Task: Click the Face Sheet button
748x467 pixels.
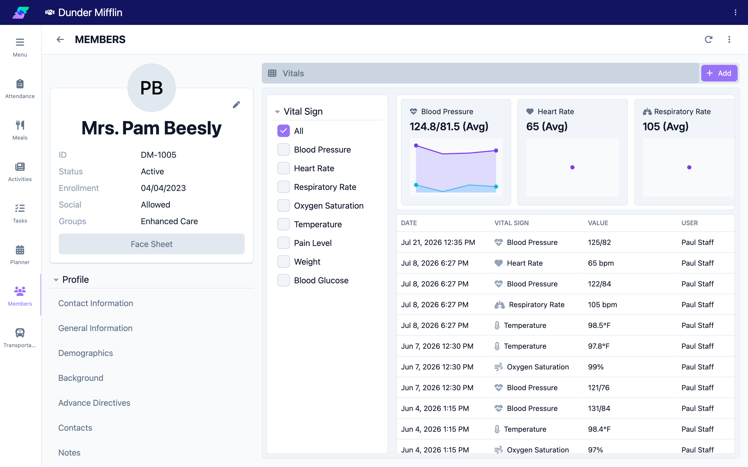Action: (x=151, y=244)
